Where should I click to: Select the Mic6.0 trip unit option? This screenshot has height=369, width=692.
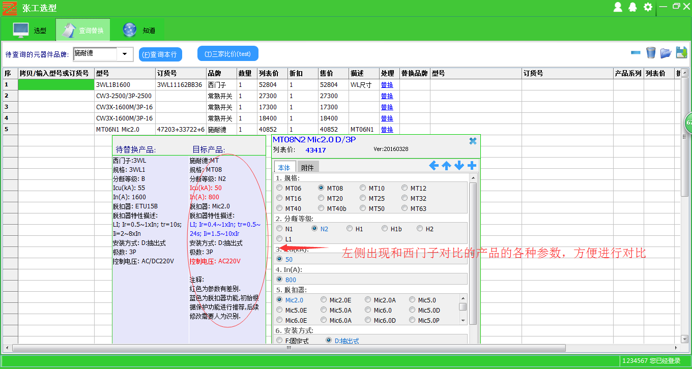(368, 310)
